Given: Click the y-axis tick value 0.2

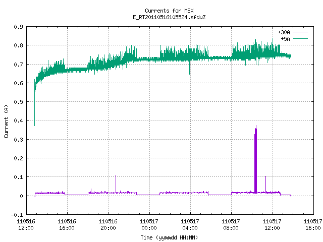Looking at the screenshot, I should (18, 158).
